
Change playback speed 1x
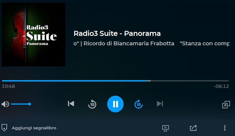166,128
